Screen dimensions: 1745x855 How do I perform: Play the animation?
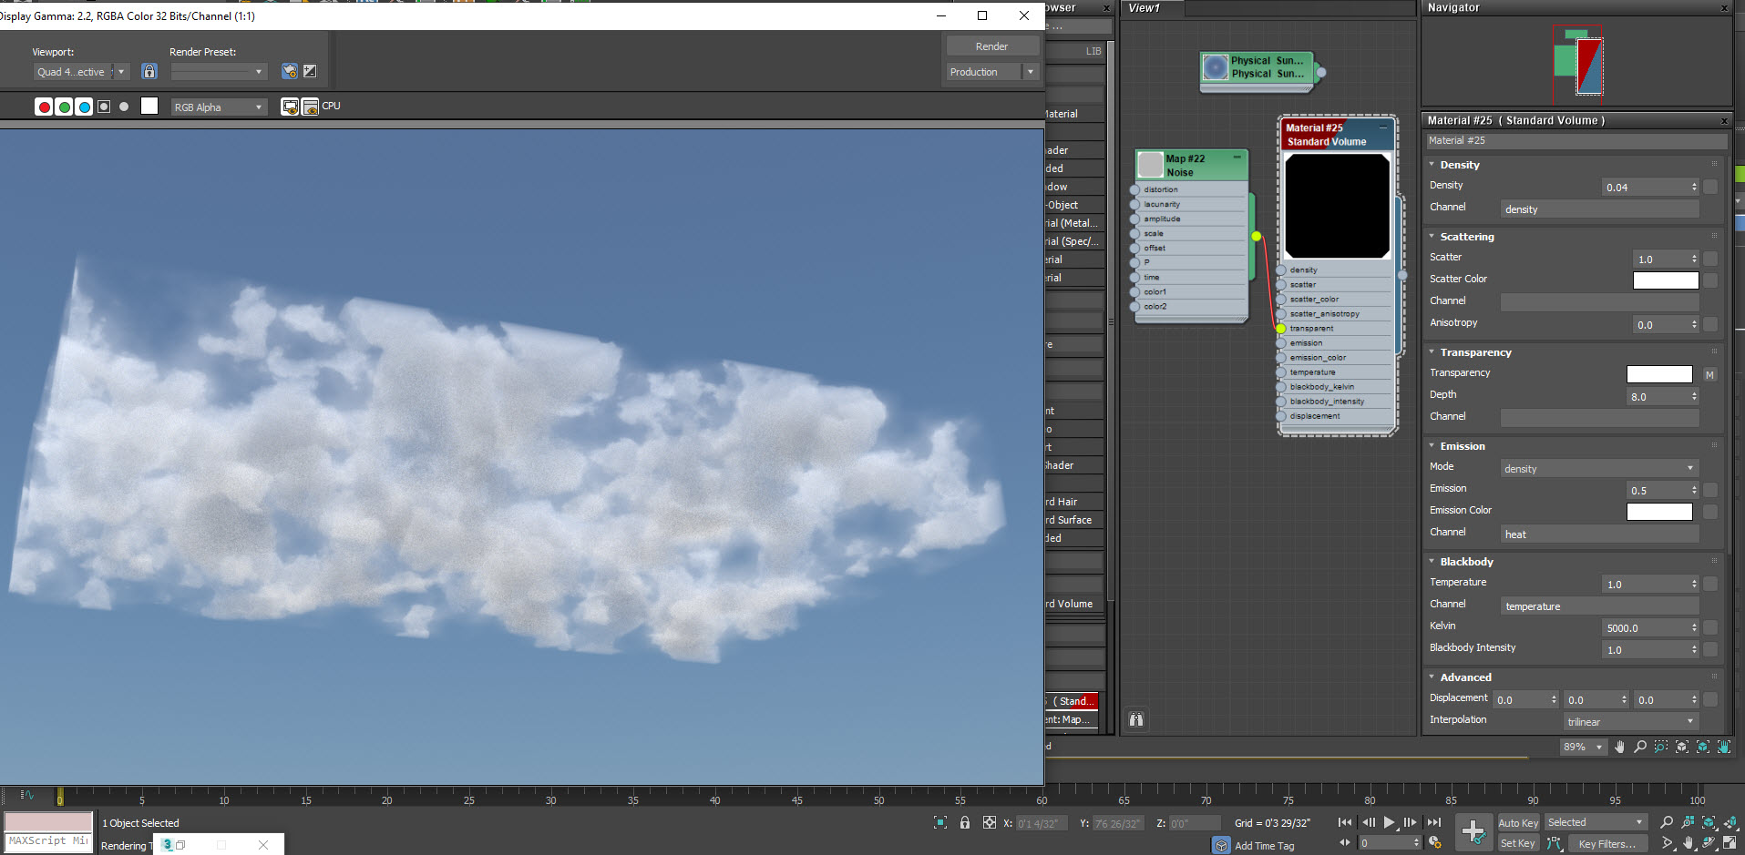(x=1389, y=822)
